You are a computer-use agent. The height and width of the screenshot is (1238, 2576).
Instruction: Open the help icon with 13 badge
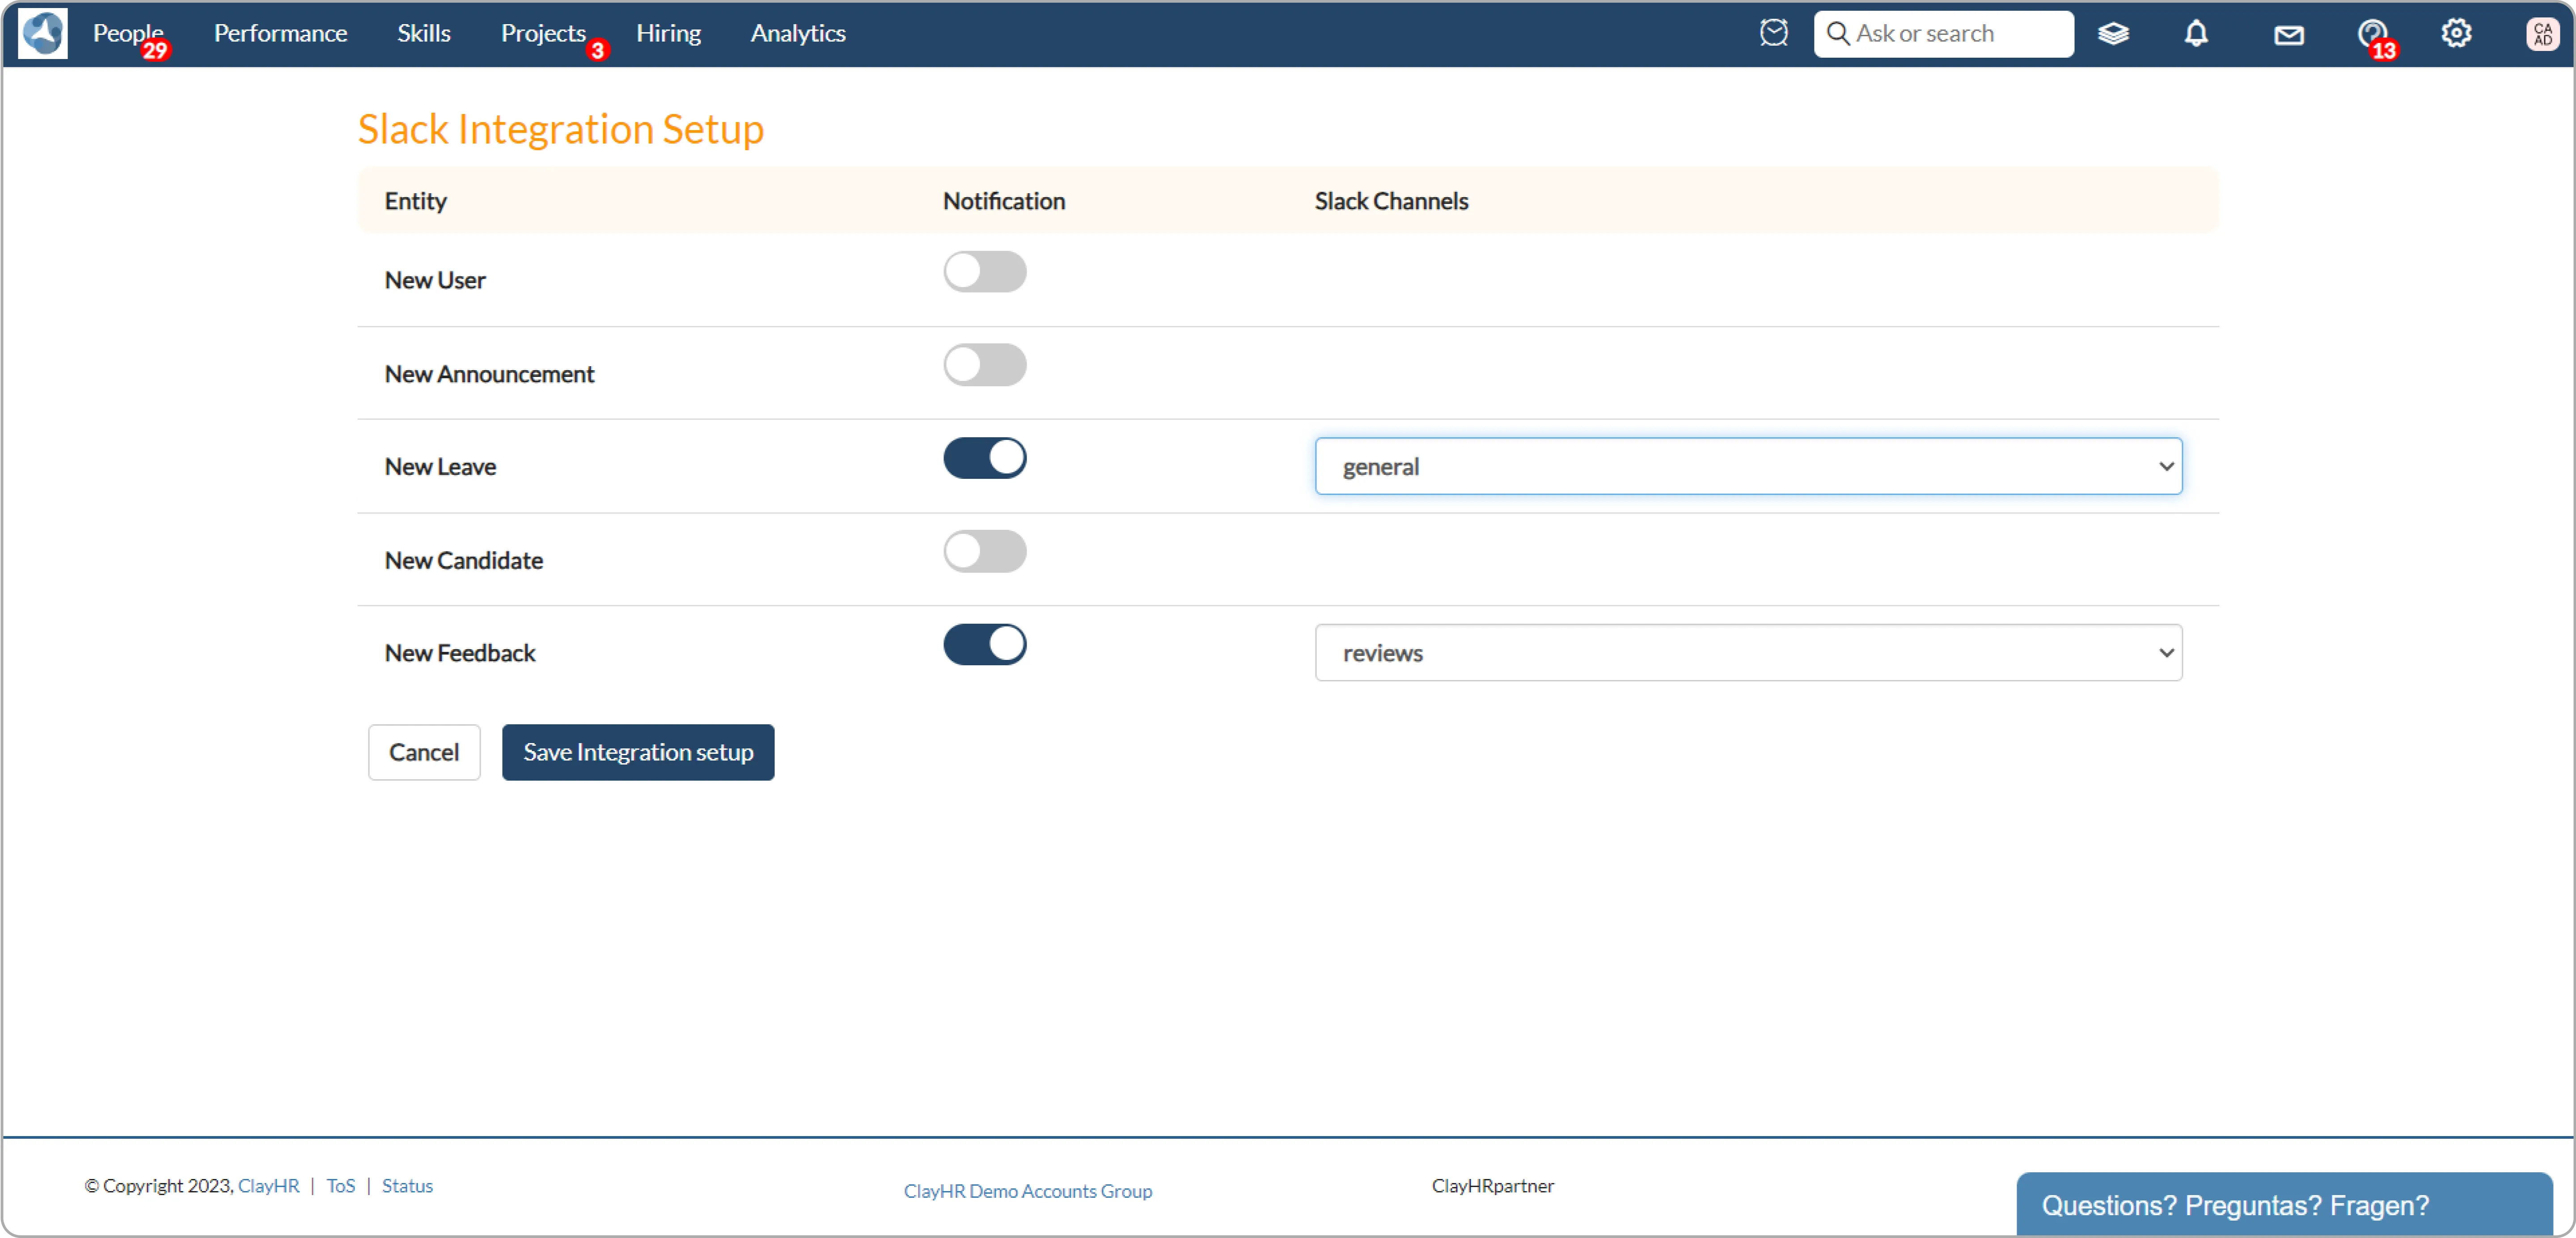pos(2372,34)
